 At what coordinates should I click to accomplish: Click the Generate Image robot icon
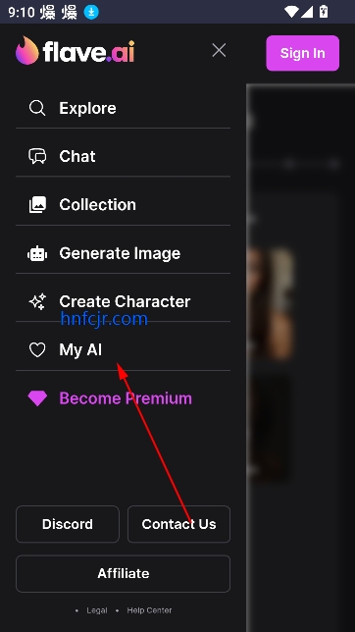37,253
